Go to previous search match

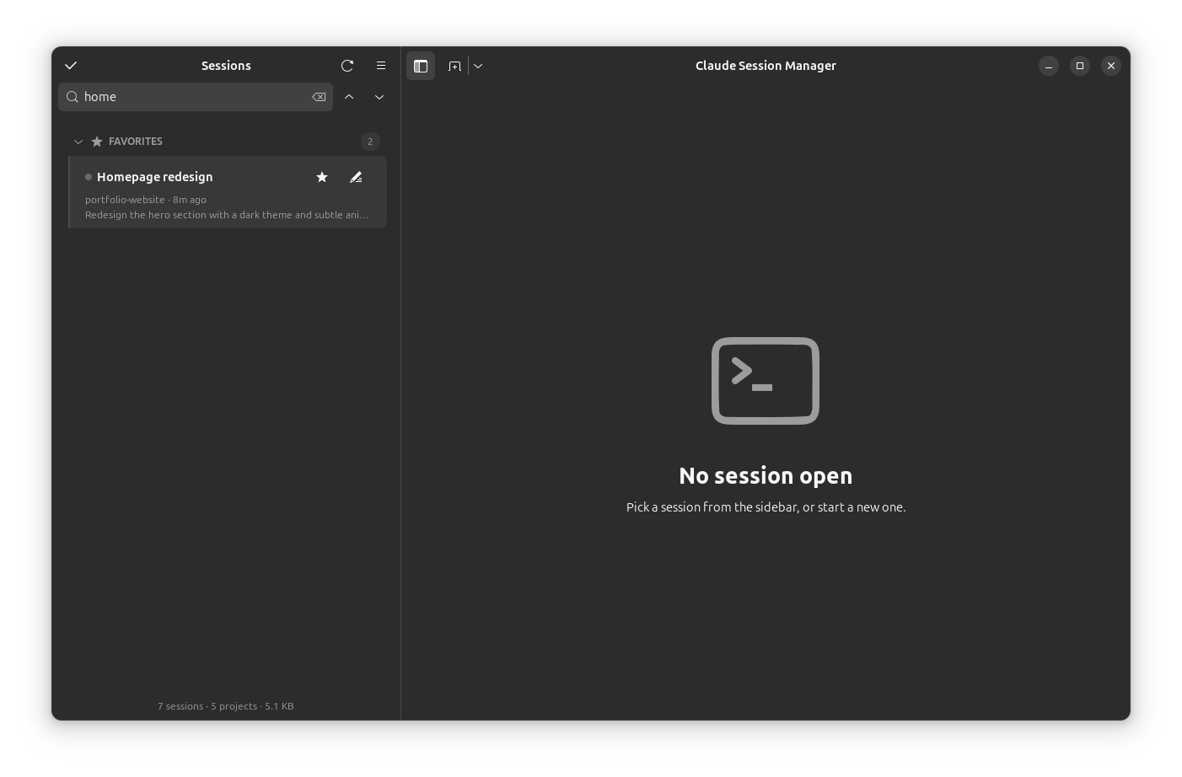coord(349,97)
